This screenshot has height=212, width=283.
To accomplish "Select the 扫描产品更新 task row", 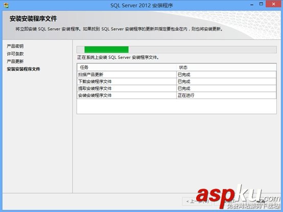I will [x=177, y=75].
